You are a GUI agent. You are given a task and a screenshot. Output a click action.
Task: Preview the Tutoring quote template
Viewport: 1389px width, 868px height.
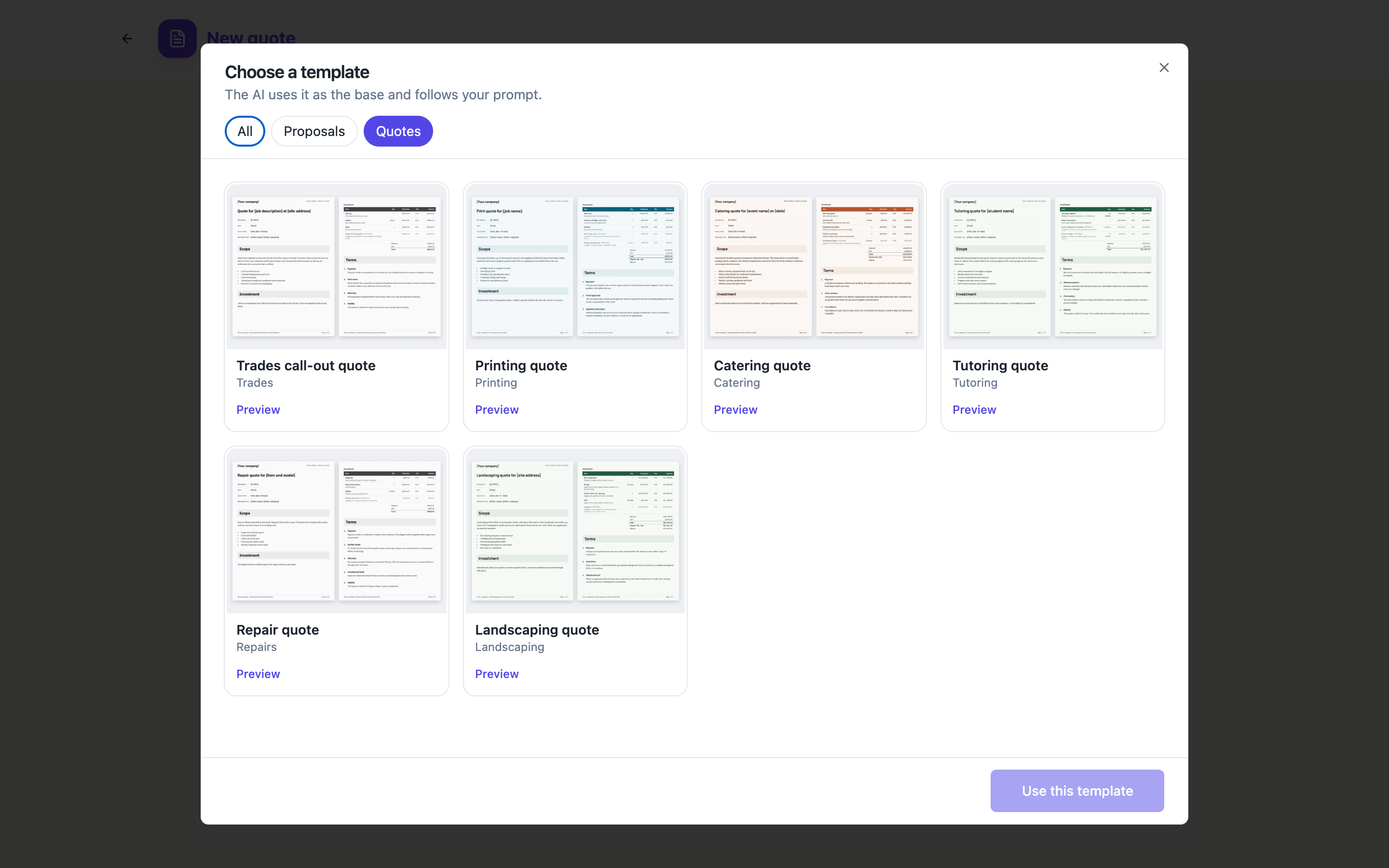point(975,409)
